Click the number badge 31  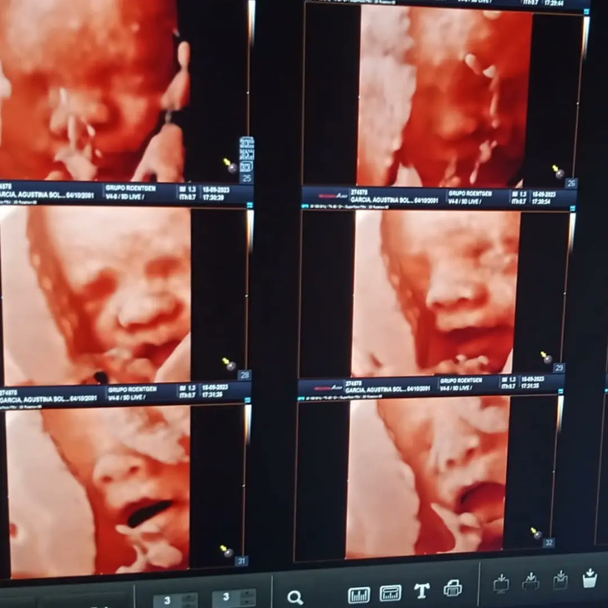[242, 561]
